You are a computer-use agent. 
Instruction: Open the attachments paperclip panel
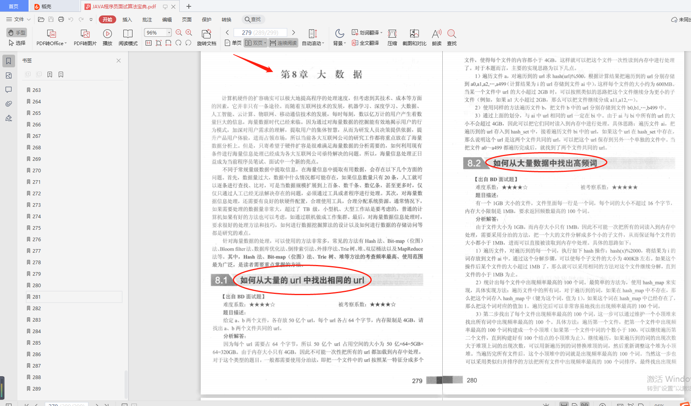[x=9, y=104]
